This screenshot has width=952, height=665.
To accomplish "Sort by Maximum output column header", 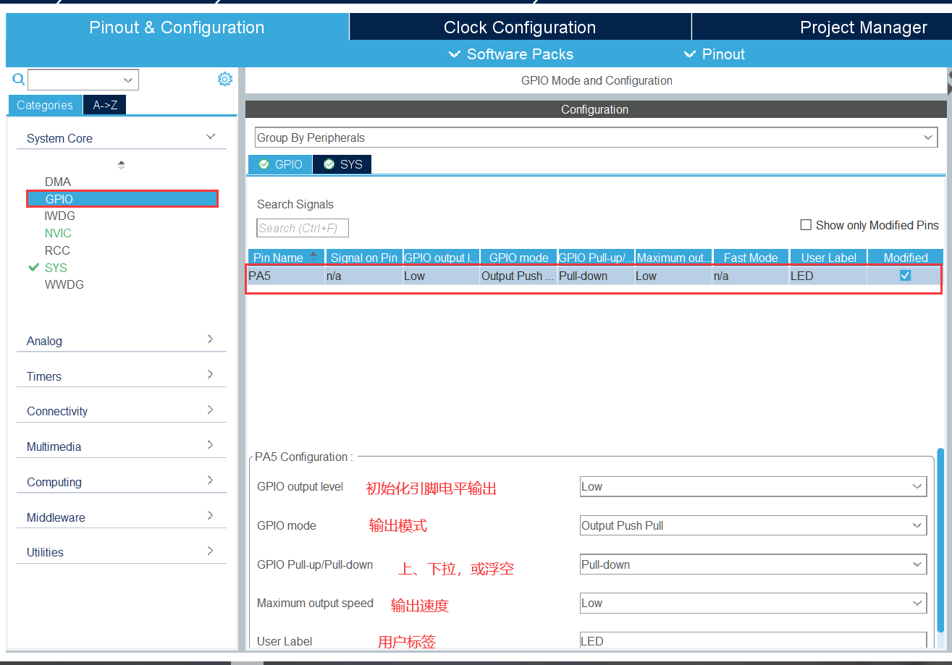I will pyautogui.click(x=673, y=257).
